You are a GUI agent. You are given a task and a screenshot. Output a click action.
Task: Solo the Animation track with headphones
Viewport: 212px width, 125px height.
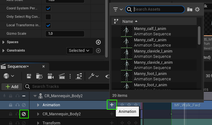[x=18, y=105]
